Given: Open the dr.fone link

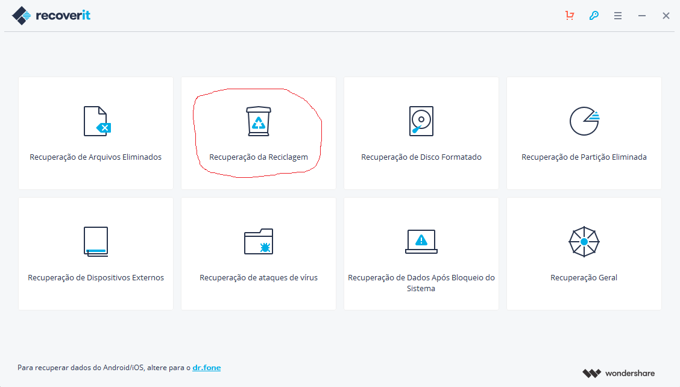Looking at the screenshot, I should [x=206, y=367].
